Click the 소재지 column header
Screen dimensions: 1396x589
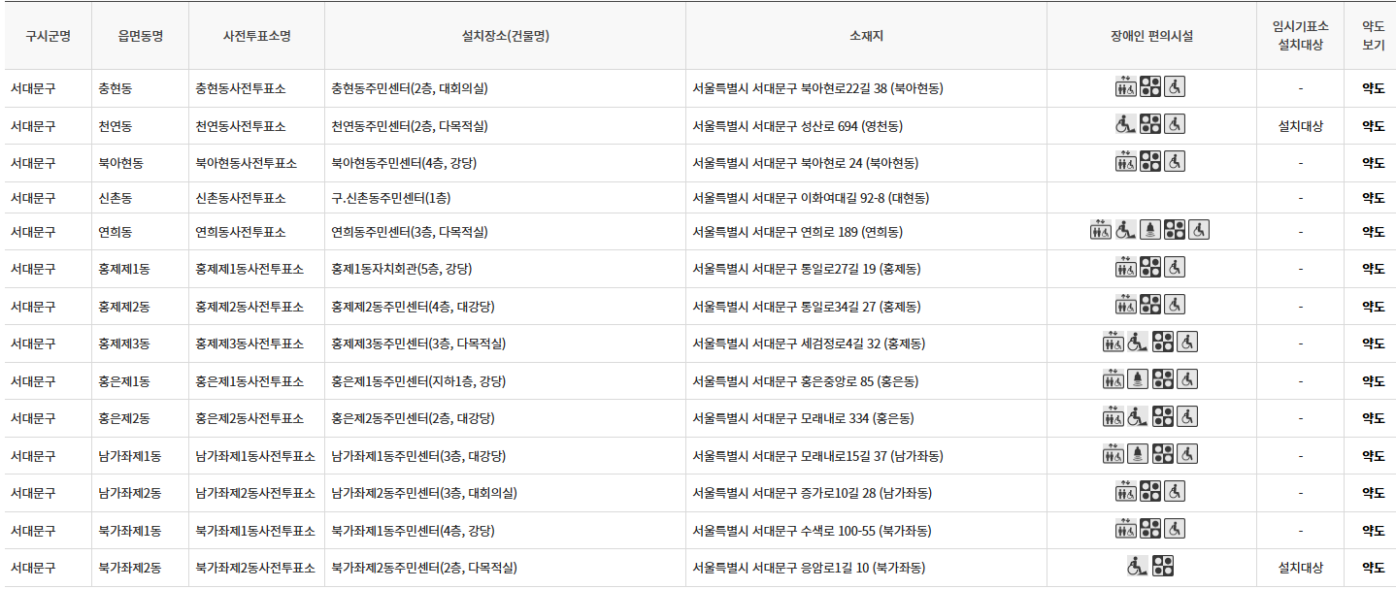(866, 35)
